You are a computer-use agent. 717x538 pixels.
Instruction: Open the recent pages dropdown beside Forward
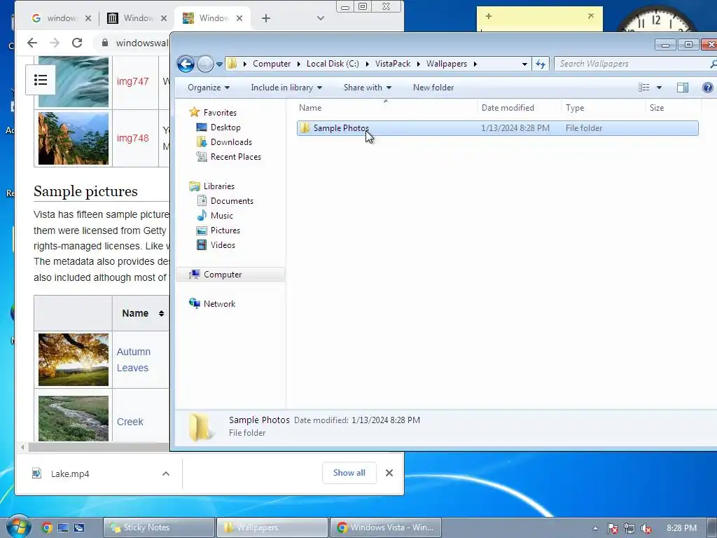[219, 64]
